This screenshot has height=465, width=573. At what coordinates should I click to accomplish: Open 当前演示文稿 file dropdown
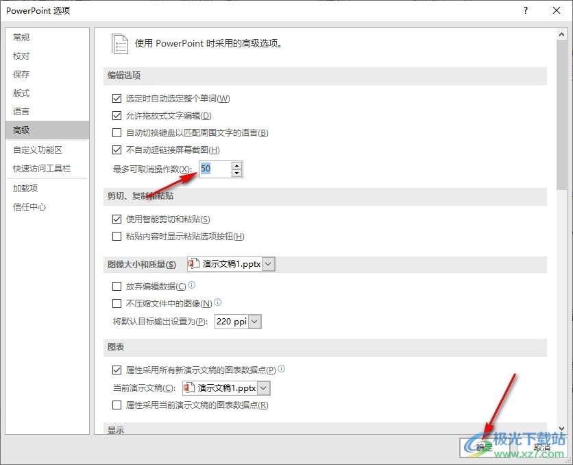264,388
